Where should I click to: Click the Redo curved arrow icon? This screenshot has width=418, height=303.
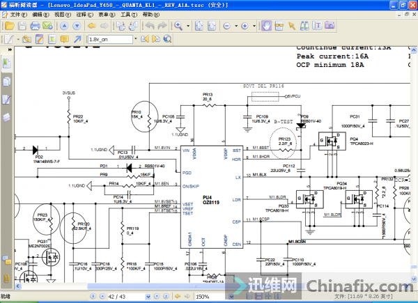pos(162,26)
